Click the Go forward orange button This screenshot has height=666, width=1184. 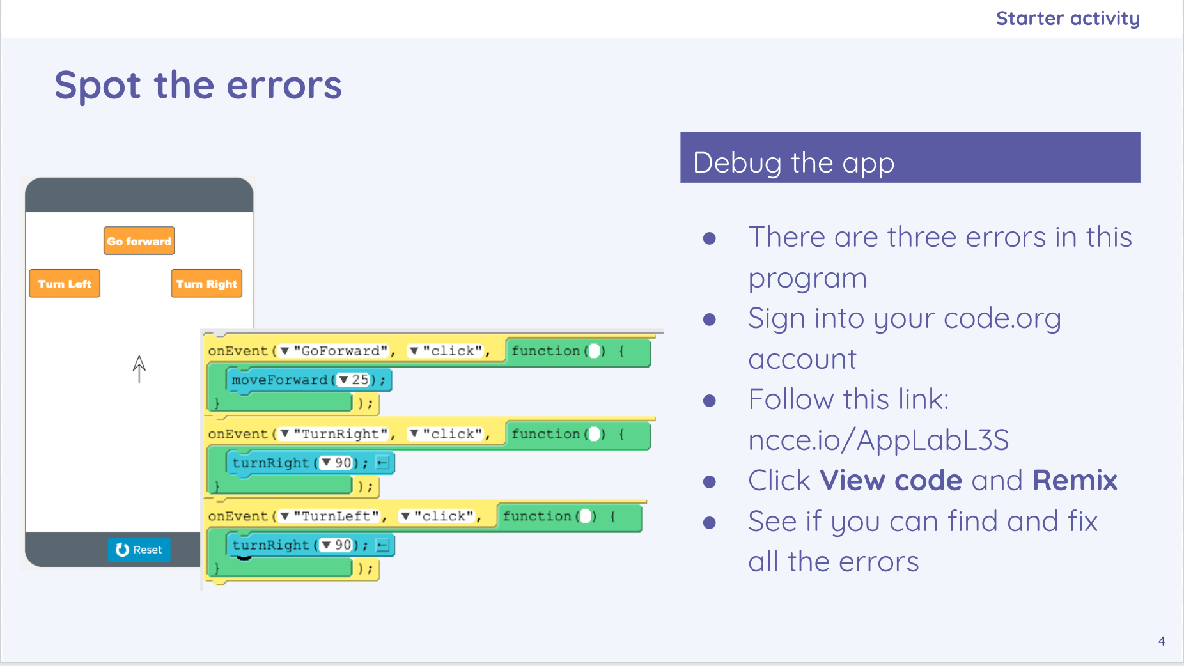pyautogui.click(x=139, y=241)
